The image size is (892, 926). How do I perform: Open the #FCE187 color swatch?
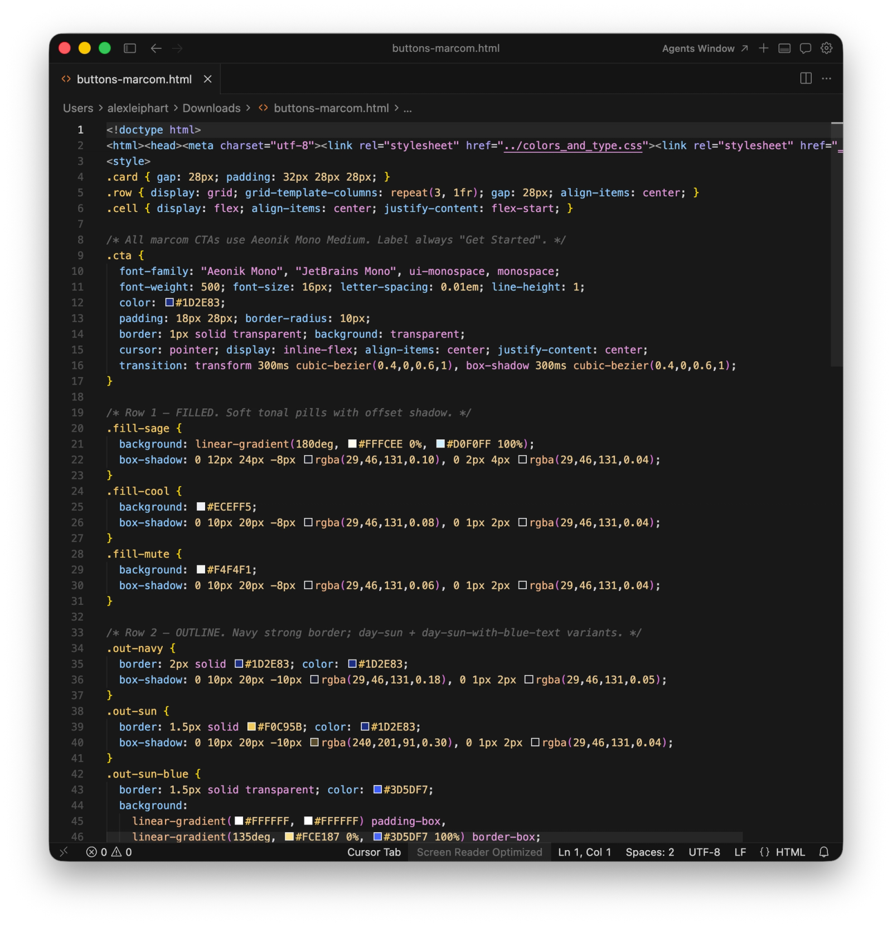pyautogui.click(x=289, y=837)
